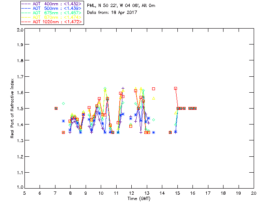The height and width of the screenshot is (209, 261).
Task: Click the 17 hour x-axis label
Action: 208,193
